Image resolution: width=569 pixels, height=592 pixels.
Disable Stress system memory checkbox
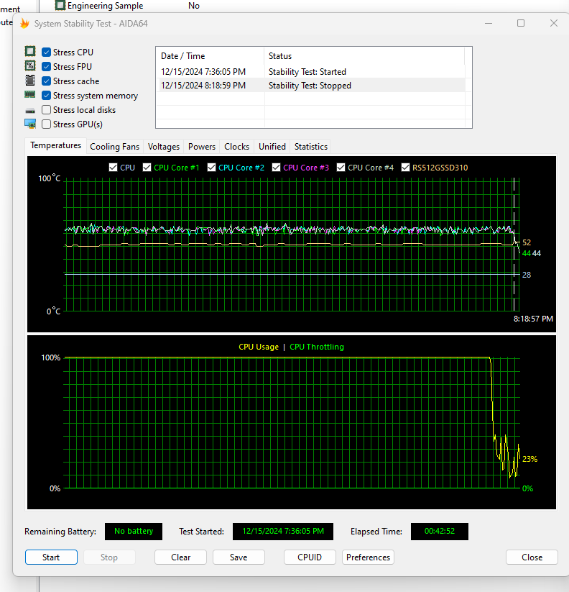pyautogui.click(x=47, y=96)
